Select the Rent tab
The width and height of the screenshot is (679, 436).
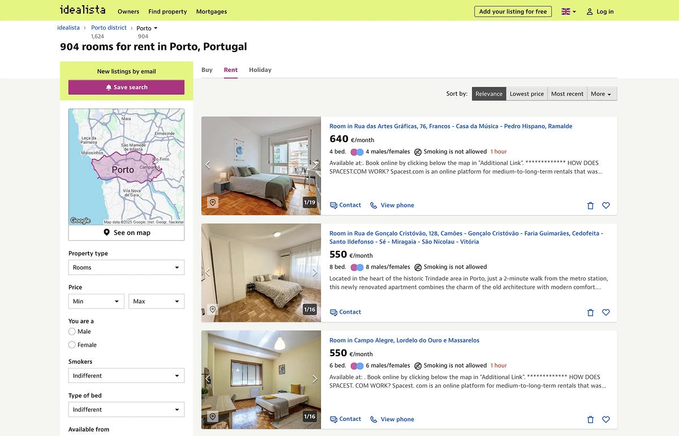click(231, 70)
